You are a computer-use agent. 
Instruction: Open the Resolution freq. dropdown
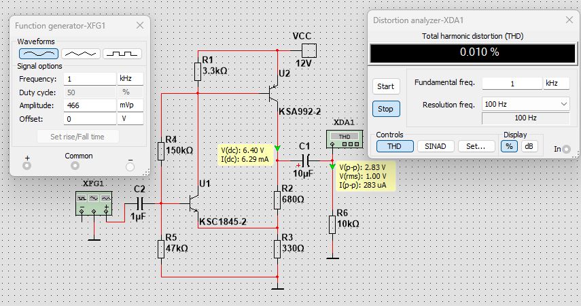click(x=563, y=104)
